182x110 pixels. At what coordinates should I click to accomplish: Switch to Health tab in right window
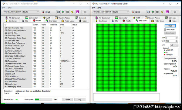[127, 21]
